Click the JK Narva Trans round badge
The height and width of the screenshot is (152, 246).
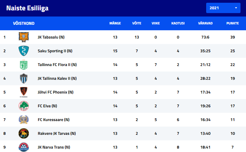(x=24, y=147)
